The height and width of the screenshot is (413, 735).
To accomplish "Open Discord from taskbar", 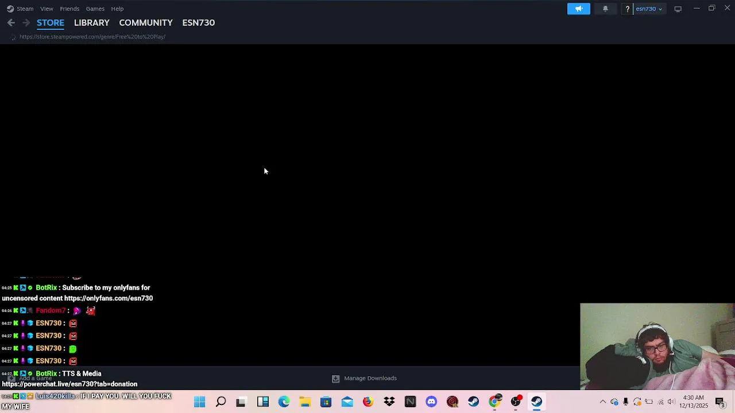I will pyautogui.click(x=431, y=402).
